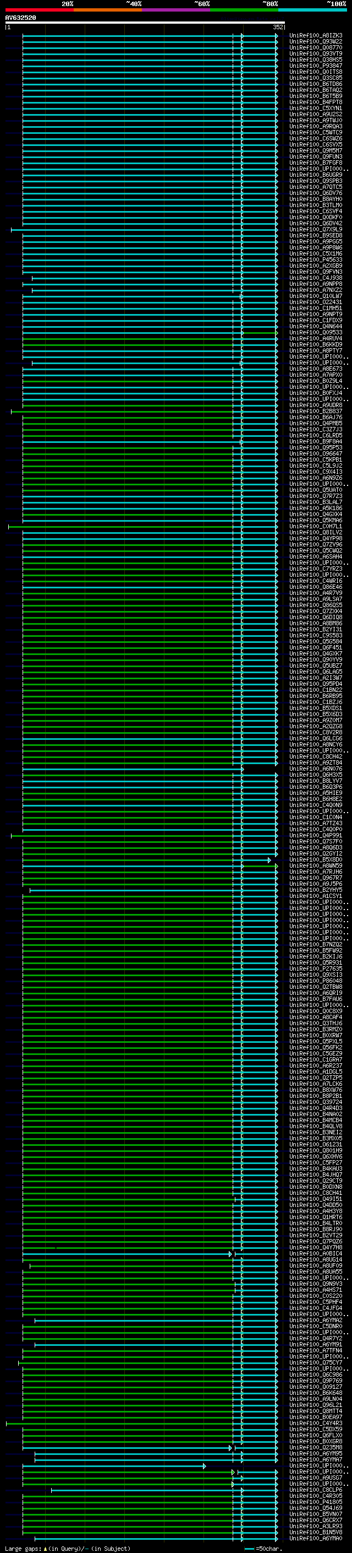This screenshot has width=352, height=1553.
Task: Click the cyan ~100% identity legend segment
Action: coord(313,10)
